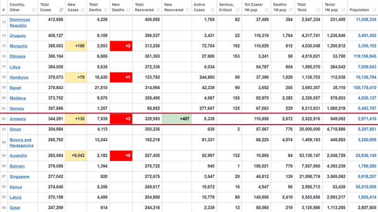The image size is (378, 212).
Task: Sort by New Recovered column sort icon
Action: pyautogui.click(x=187, y=10)
